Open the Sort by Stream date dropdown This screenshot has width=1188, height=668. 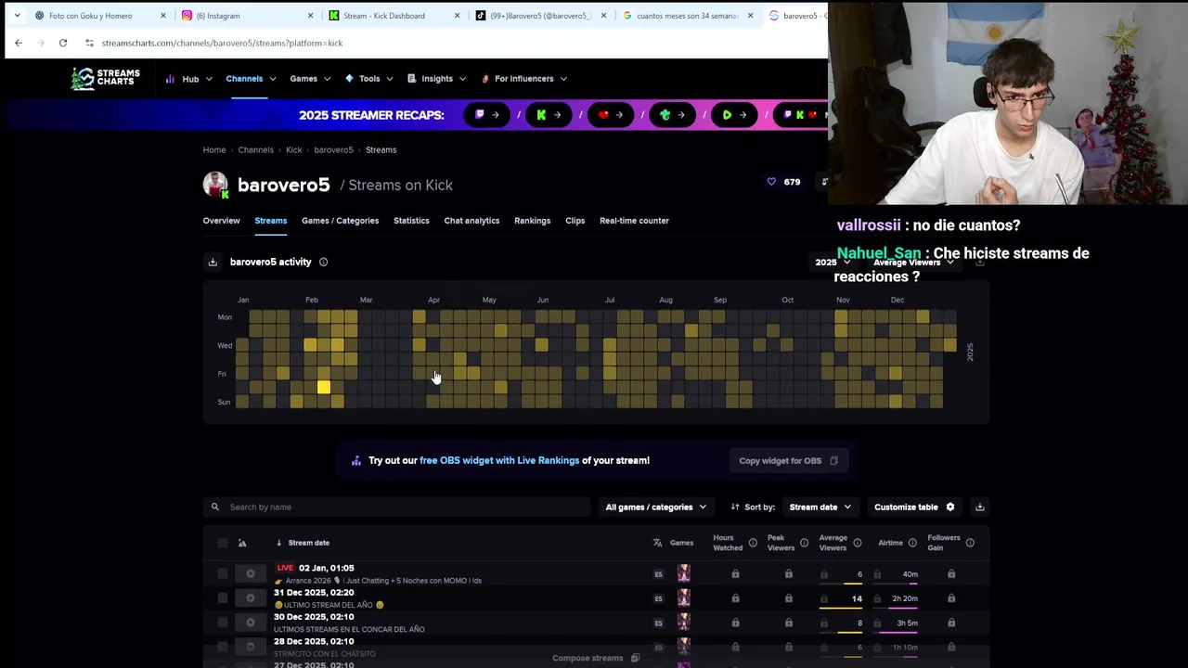[820, 507]
